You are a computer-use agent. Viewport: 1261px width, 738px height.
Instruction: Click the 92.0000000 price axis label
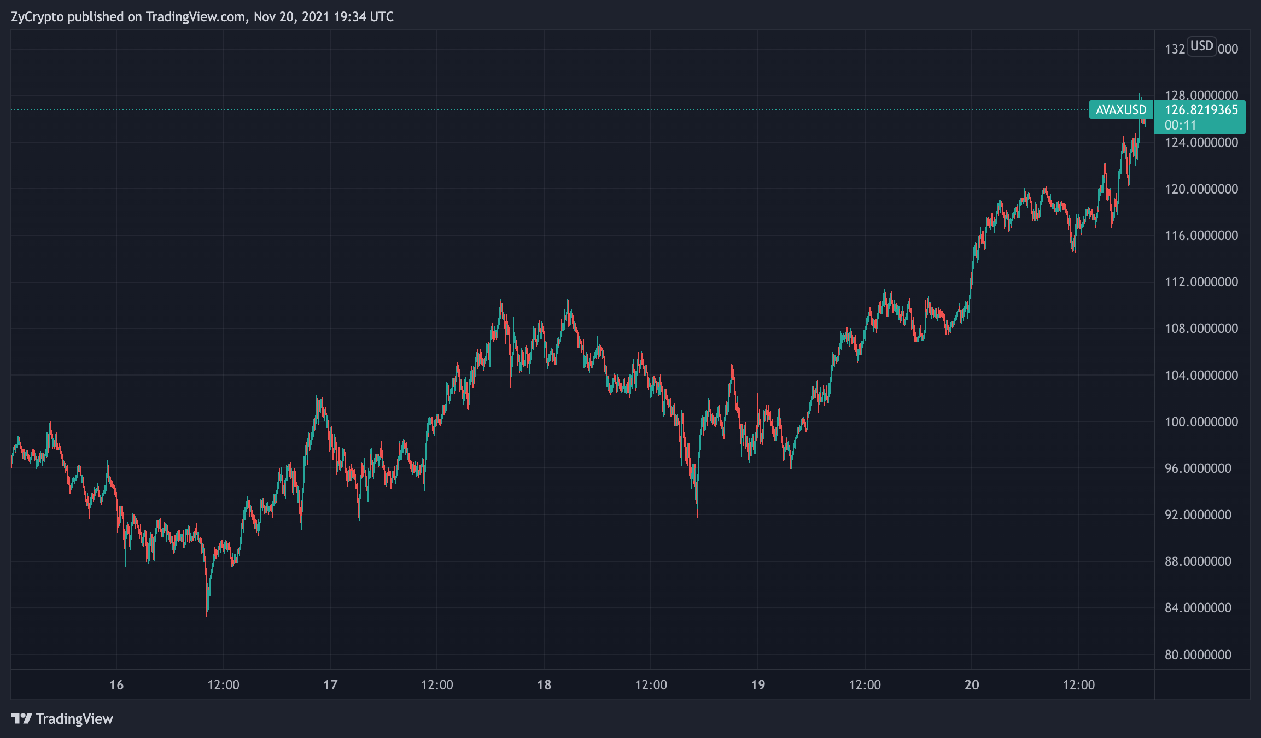click(1198, 515)
